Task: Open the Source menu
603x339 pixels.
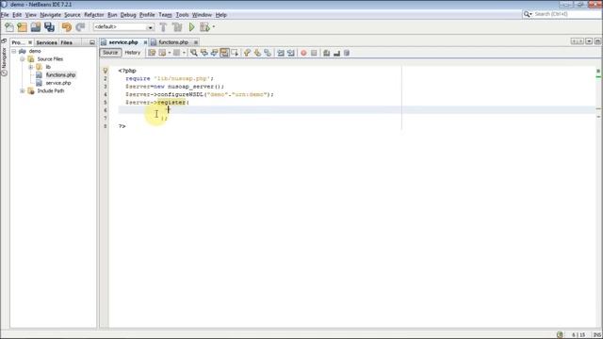Action: pyautogui.click(x=73, y=15)
